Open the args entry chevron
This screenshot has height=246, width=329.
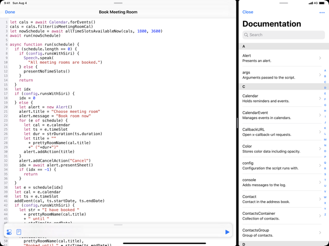[x=320, y=75]
